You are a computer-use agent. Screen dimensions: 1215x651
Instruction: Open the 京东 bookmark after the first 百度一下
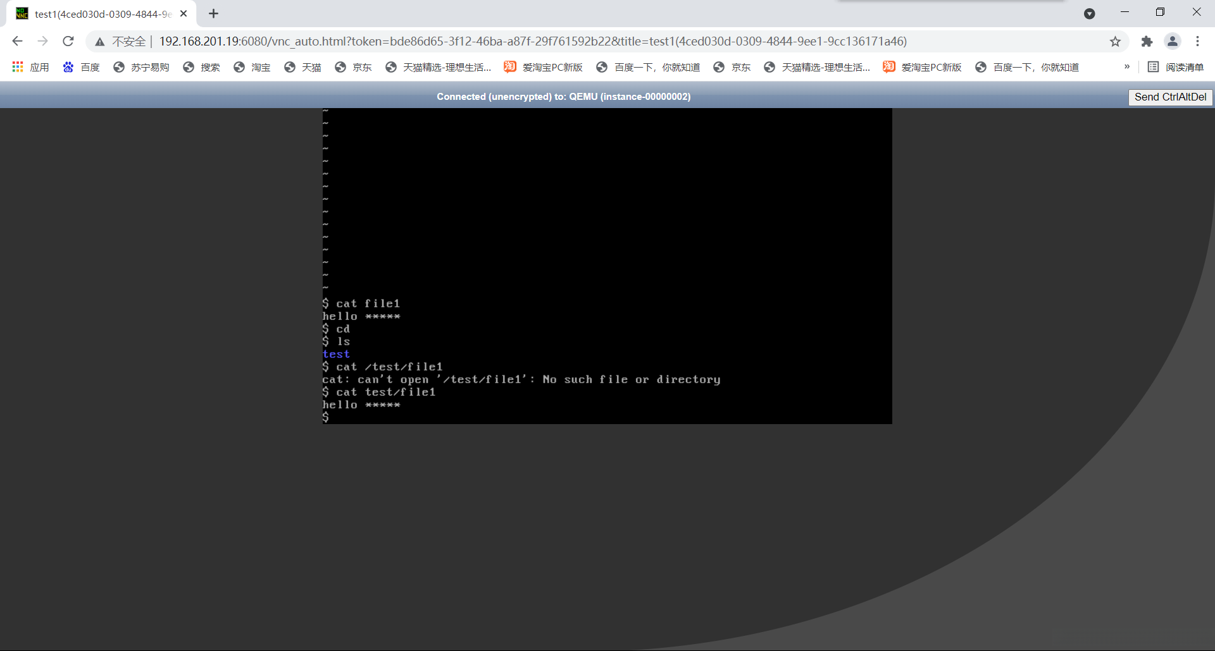pyautogui.click(x=732, y=67)
